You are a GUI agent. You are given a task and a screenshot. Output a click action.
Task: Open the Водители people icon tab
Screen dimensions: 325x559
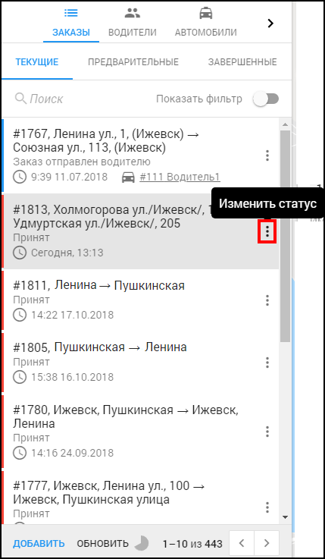click(x=133, y=24)
